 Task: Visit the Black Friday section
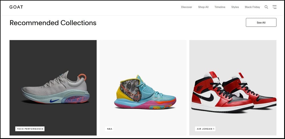(x=252, y=7)
